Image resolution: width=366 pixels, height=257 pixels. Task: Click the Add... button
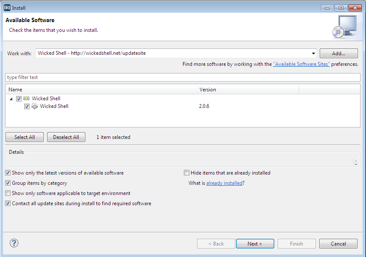point(338,54)
